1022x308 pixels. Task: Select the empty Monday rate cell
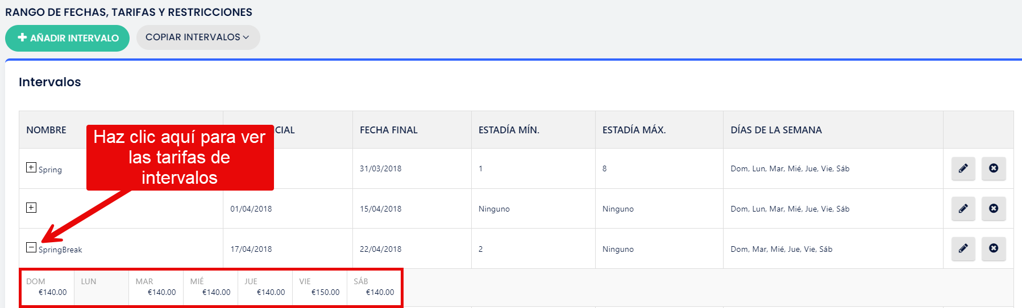click(x=101, y=288)
